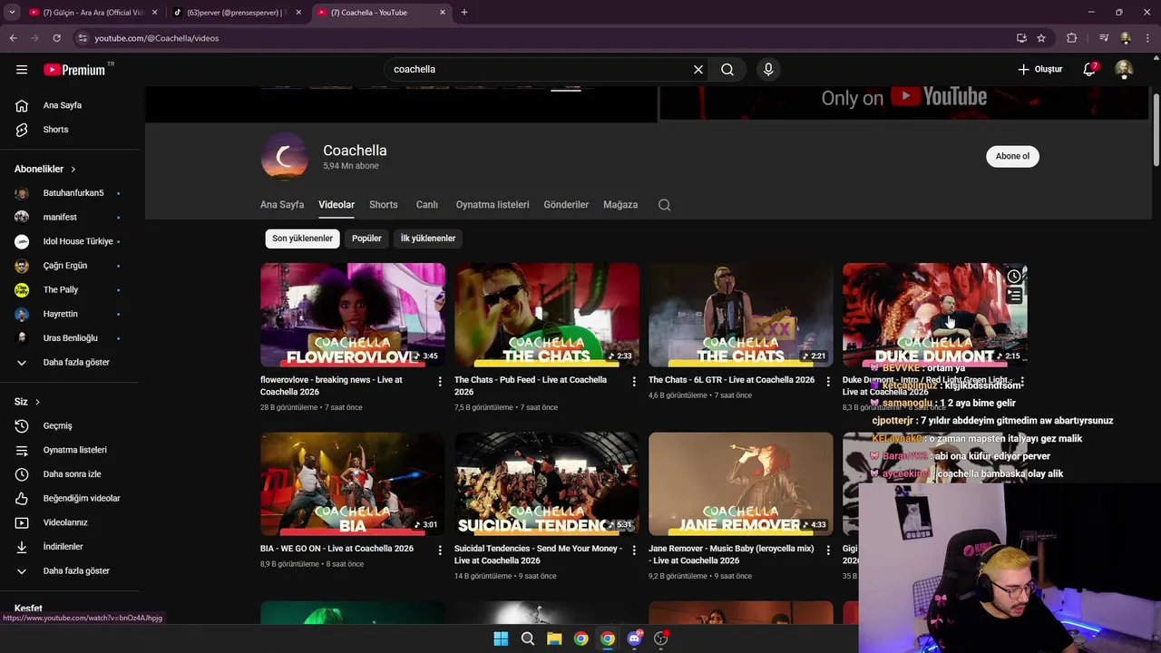Open sidebar Oynatma listeleri
The image size is (1161, 653).
[73, 450]
